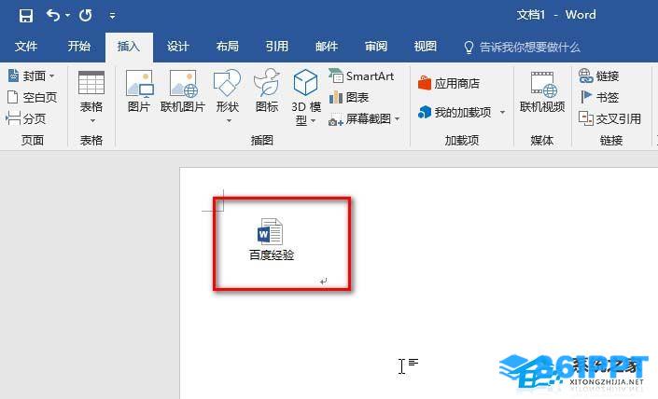658x399 pixels.
Task: Select the embedded 百度经验 Word object
Action: pyautogui.click(x=271, y=240)
